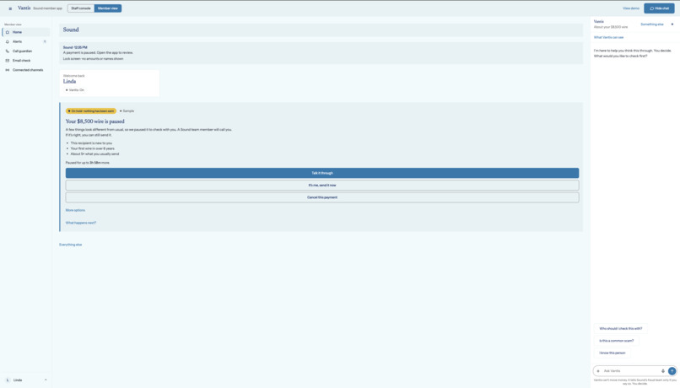Click the Something else link

652,24
